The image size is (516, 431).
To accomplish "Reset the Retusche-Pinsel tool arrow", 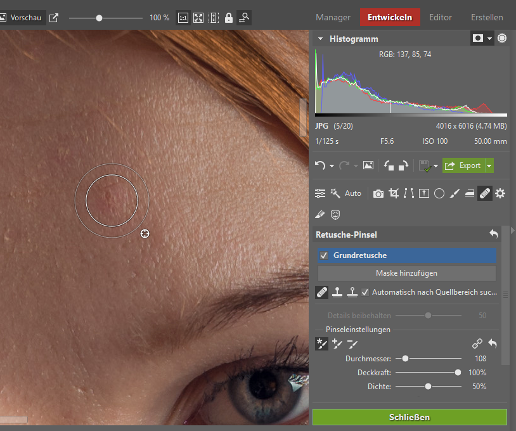I will (494, 234).
